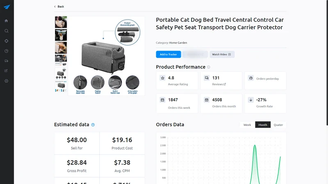Select second thumbnail showing dog in car
Image resolution: width=328 pixels, height=184 pixels.
pos(61,35)
